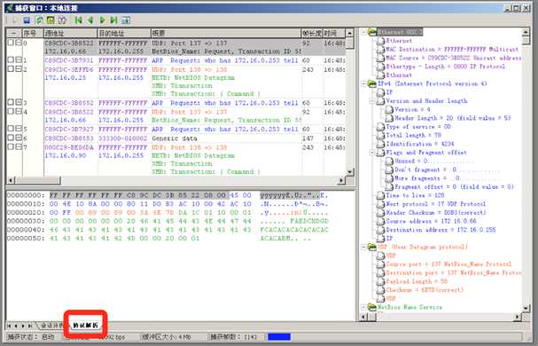Jump to first packet with green first arrow
The width and height of the screenshot is (538, 346).
click(x=79, y=20)
